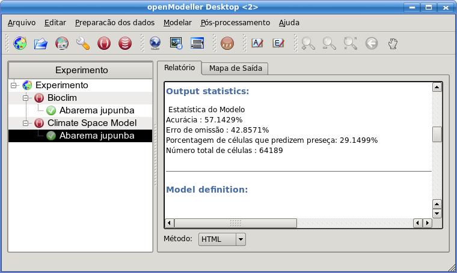Open an experiment with the folder icon
Screen dimensions: 457x273
pyautogui.click(x=41, y=43)
